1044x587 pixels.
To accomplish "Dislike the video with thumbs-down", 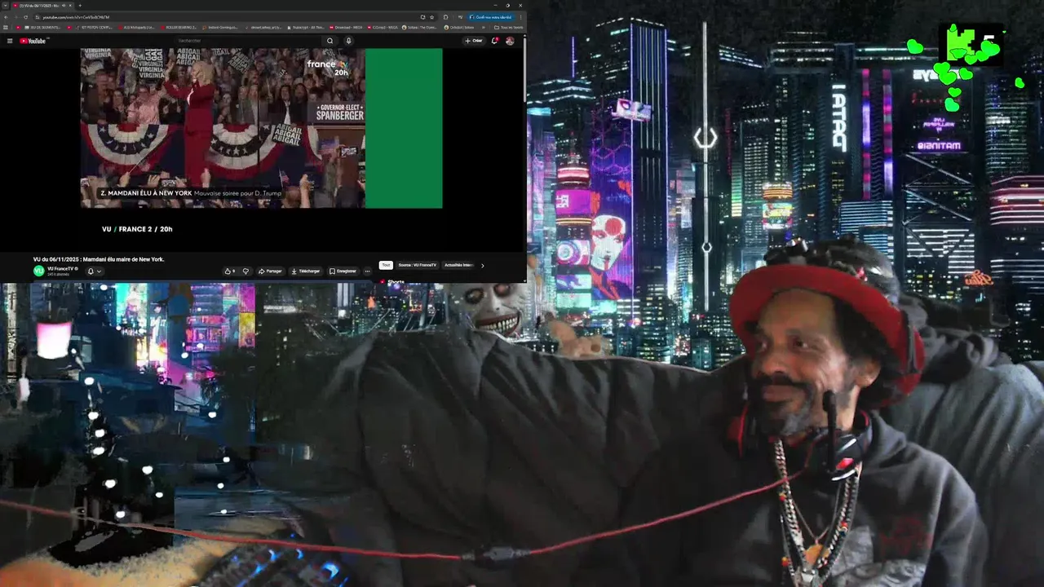I will click(246, 271).
